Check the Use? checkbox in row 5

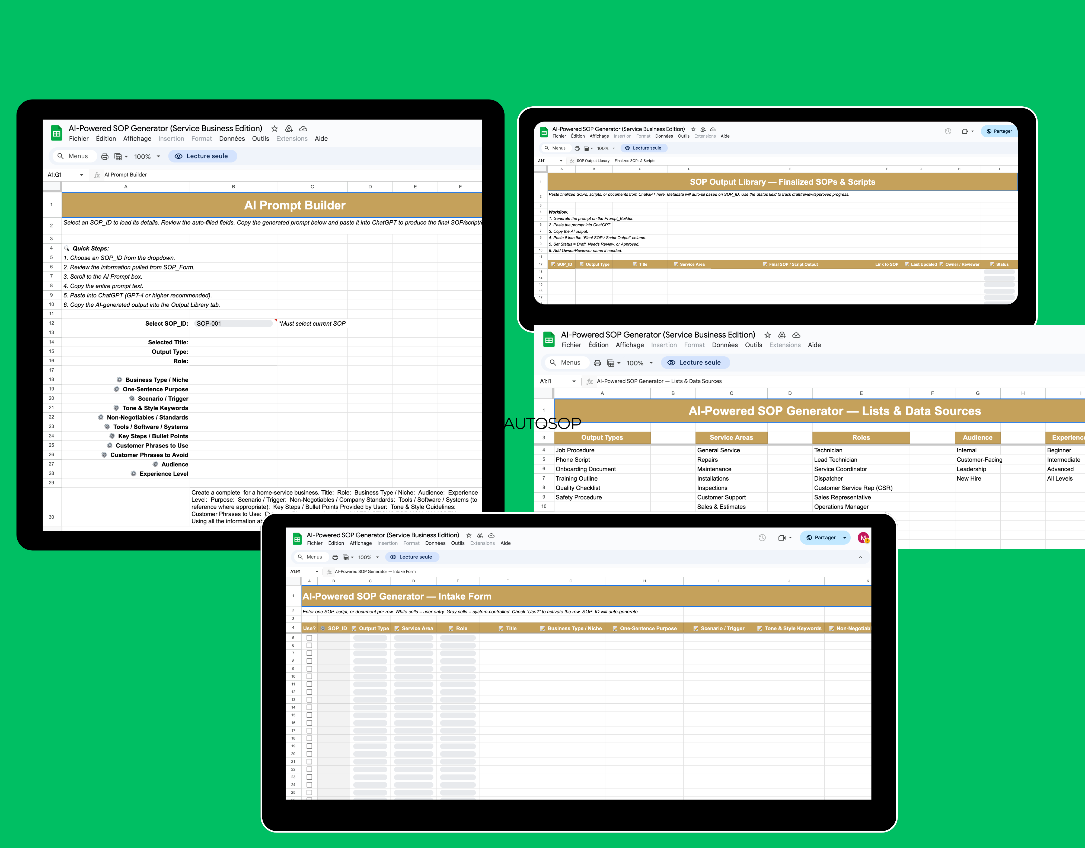tap(309, 638)
